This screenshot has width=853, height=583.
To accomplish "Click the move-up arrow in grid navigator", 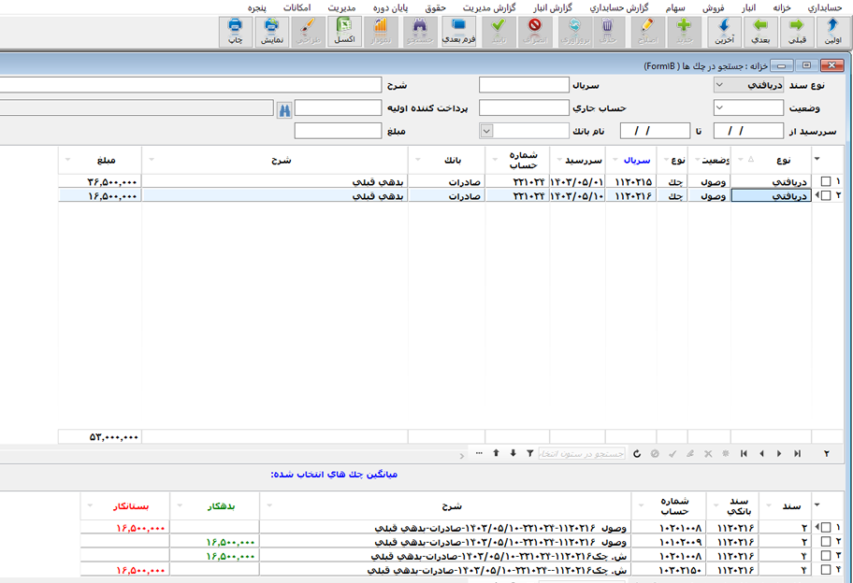I will pos(496,453).
